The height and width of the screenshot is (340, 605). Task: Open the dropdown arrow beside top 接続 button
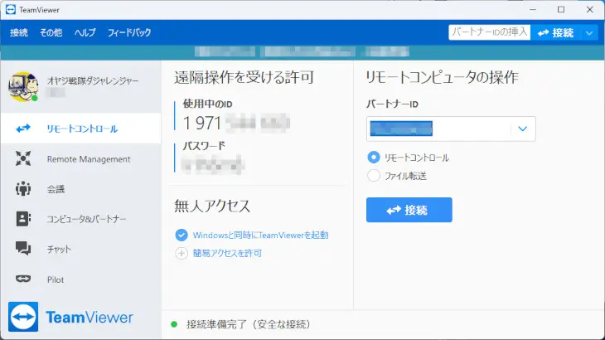pyautogui.click(x=589, y=33)
